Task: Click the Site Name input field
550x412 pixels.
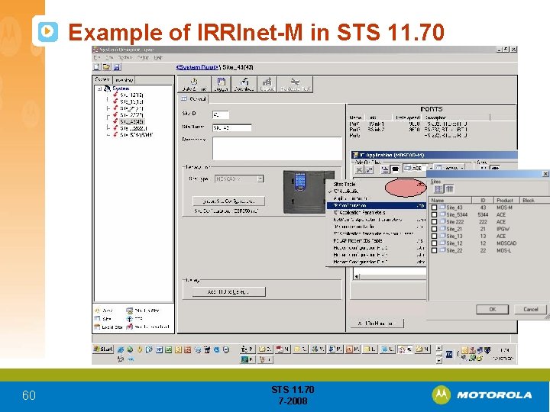Action: pyautogui.click(x=232, y=127)
